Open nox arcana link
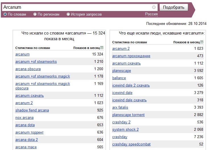This screenshot has height=150, width=210. coord(24,118)
